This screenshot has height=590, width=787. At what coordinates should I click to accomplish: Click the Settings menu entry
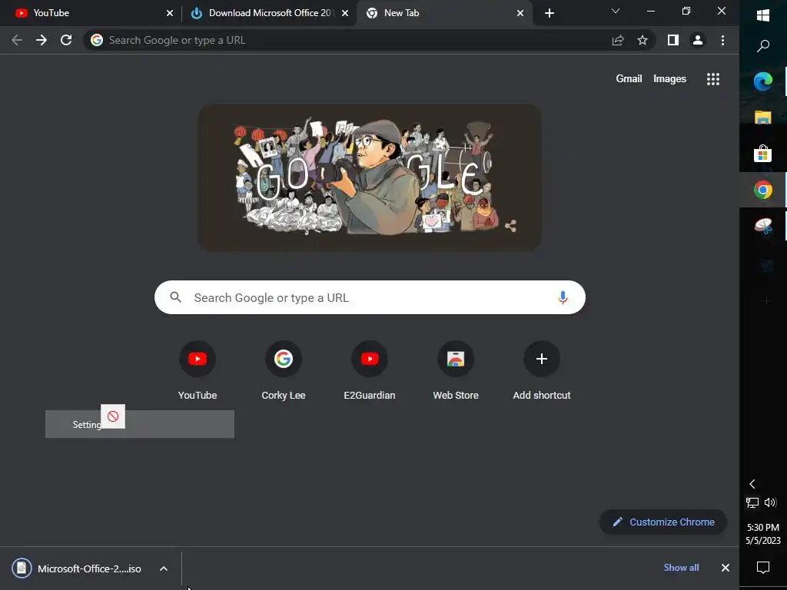140,424
